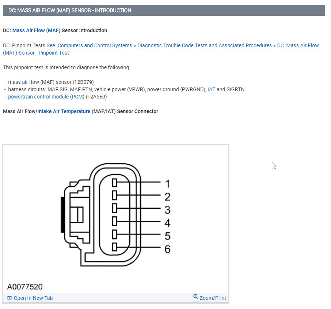This screenshot has height=309, width=331.
Task: Open the blue 'Mass Air Flow' heading link
Action: pos(28,30)
